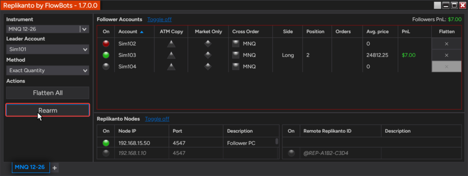Click Toggle off link for Replikanto Nodes
The image size is (468, 176).
157,119
